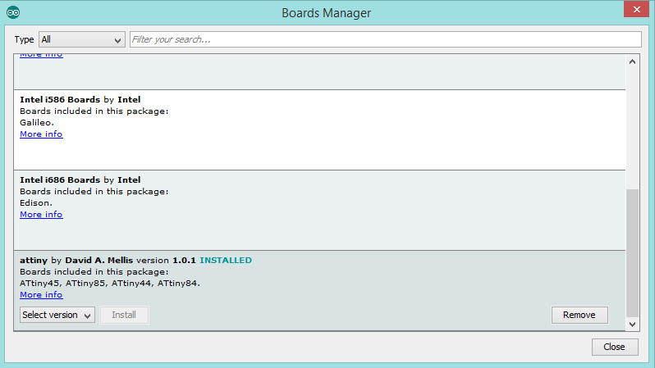
Task: Click the partially visible More info link at top
Action: [41, 55]
